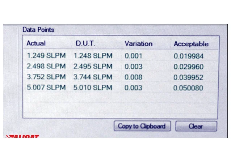231x162 pixels.
Task: Click the Acceptable column header
Action: [191, 44]
